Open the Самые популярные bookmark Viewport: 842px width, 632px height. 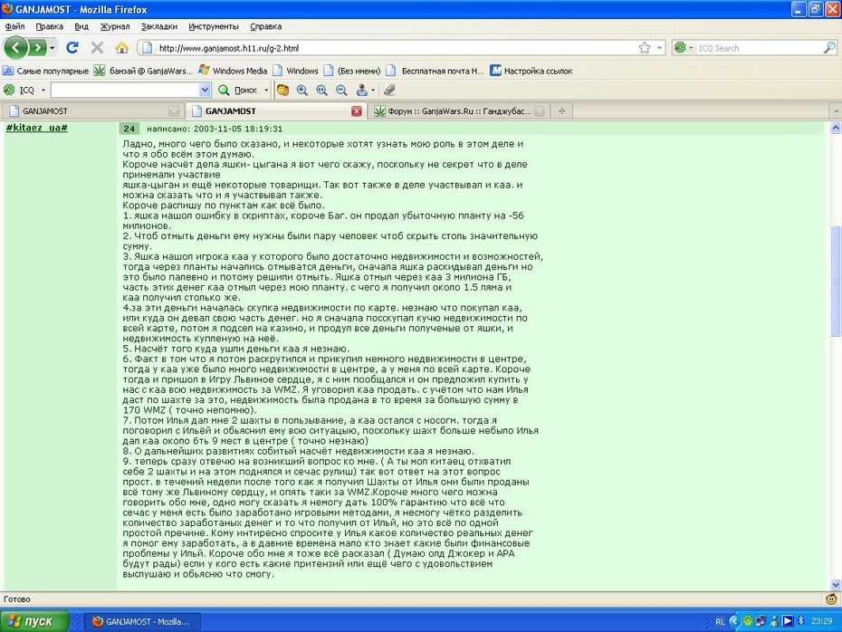pyautogui.click(x=45, y=71)
